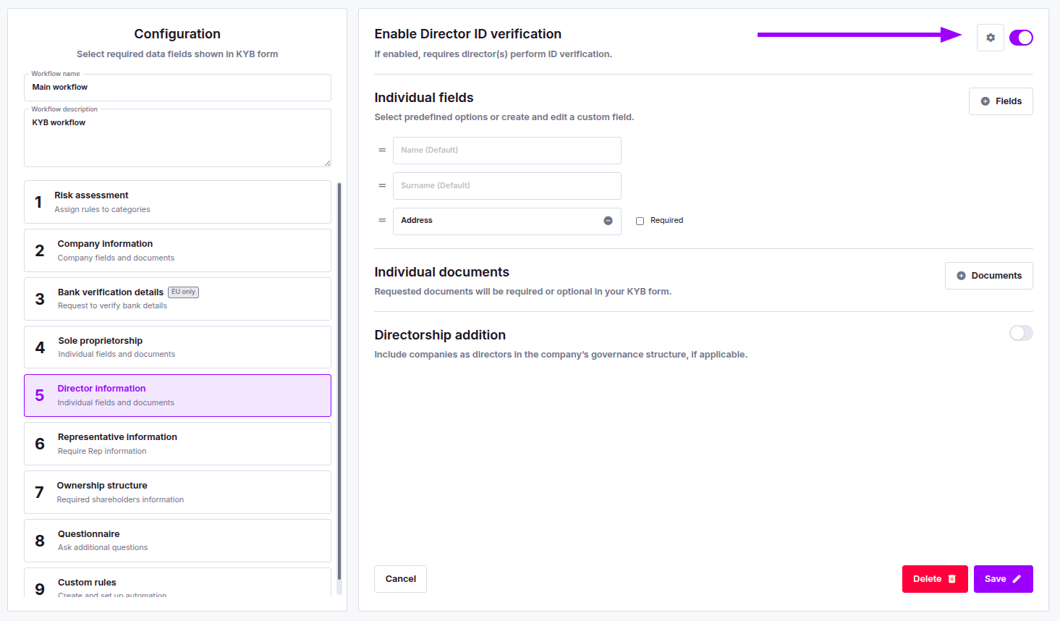The image size is (1060, 621).
Task: Click the steps list vertical scrollbar
Action: tap(339, 381)
